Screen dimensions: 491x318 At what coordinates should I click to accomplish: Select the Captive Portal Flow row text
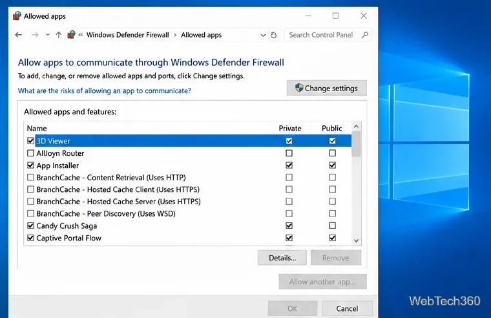click(x=69, y=238)
